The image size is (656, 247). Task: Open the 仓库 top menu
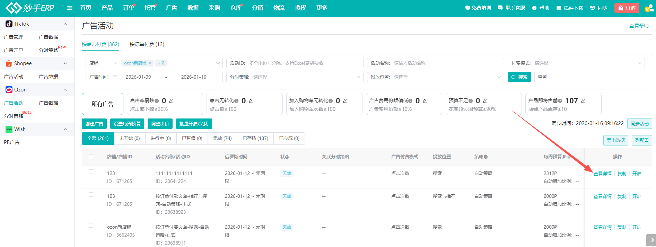236,8
